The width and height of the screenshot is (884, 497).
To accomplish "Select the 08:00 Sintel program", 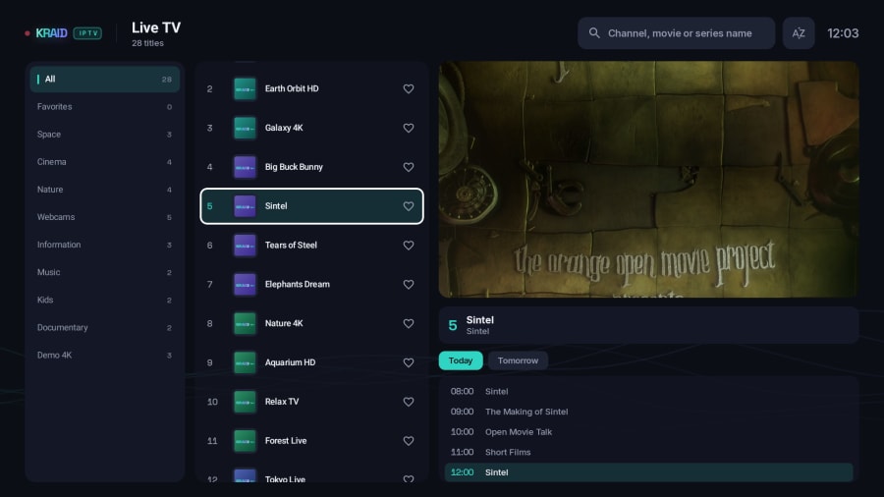I will click(x=648, y=391).
